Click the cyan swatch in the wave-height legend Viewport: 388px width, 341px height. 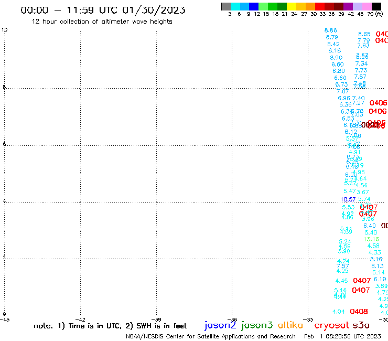[x=235, y=6]
